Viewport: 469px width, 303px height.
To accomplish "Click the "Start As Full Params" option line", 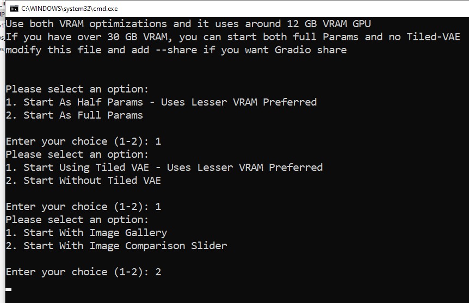I will 75,115.
